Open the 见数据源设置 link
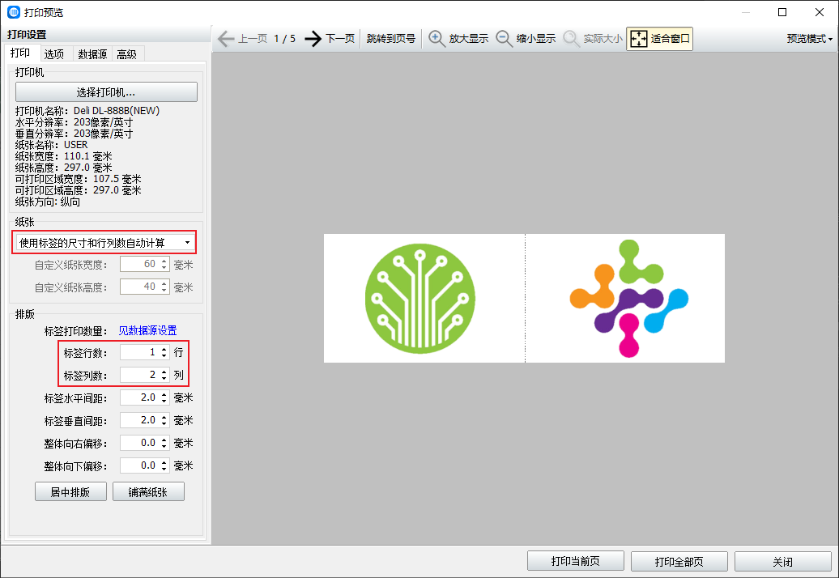 (147, 330)
